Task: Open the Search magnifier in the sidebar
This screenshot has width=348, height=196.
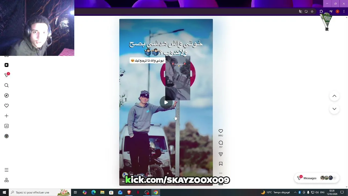Action: (x=7, y=85)
